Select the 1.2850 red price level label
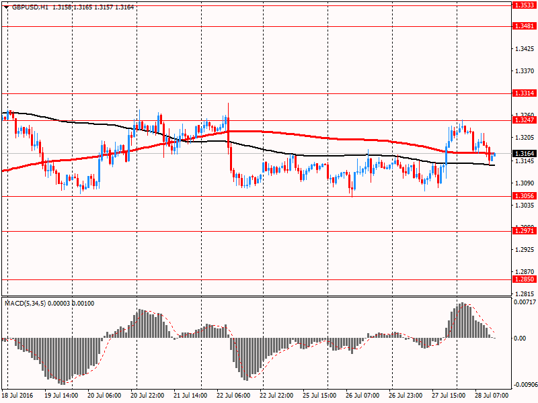538x403 pixels. pos(525,279)
